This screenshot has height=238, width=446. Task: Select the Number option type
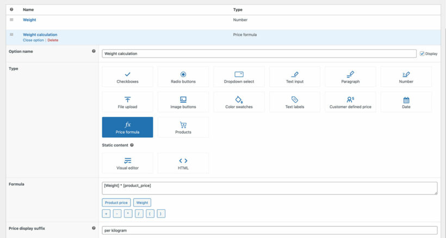pos(406,77)
